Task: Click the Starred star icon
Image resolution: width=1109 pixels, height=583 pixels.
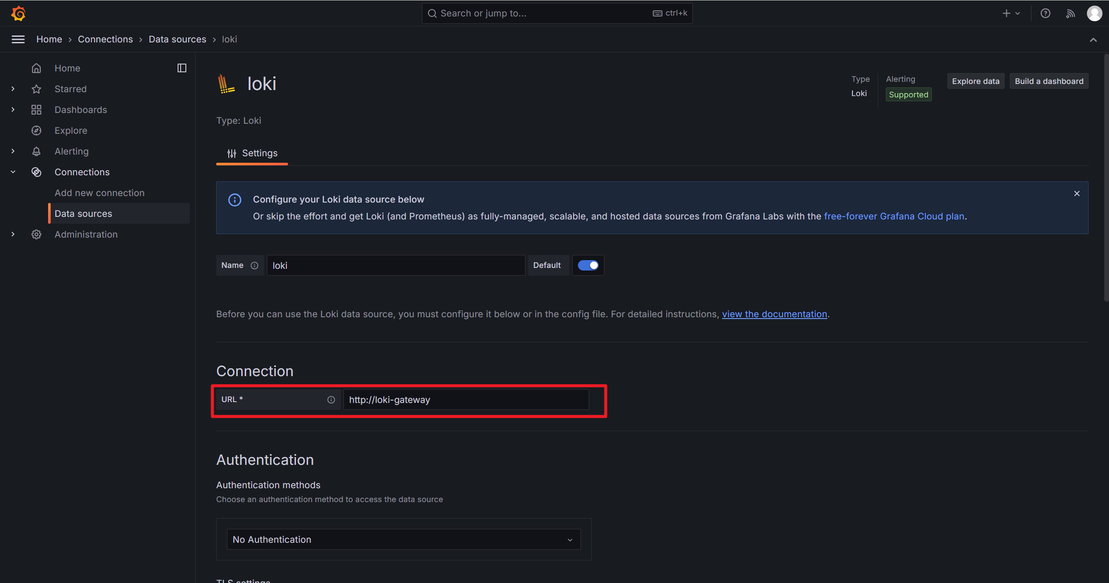Action: pyautogui.click(x=36, y=89)
